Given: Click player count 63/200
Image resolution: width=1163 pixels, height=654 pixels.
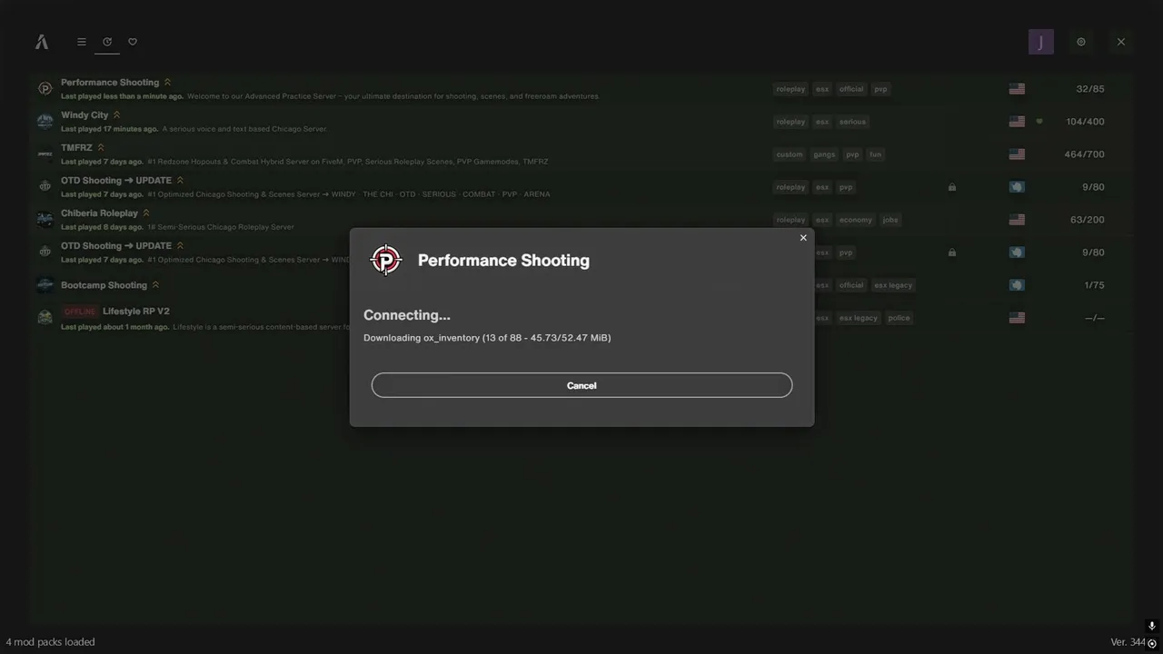Looking at the screenshot, I should click(x=1088, y=220).
